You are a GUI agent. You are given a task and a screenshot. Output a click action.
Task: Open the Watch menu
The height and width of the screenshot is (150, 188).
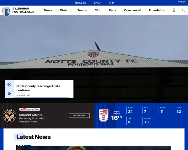[65, 10]
